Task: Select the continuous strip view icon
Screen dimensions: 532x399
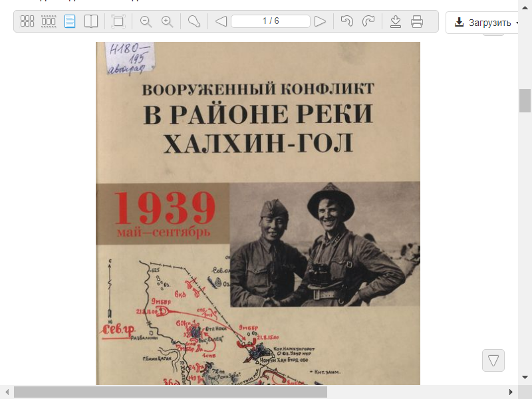Action: pyautogui.click(x=49, y=21)
